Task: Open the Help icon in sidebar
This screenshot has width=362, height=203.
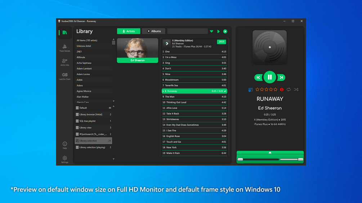Action: pos(64,145)
